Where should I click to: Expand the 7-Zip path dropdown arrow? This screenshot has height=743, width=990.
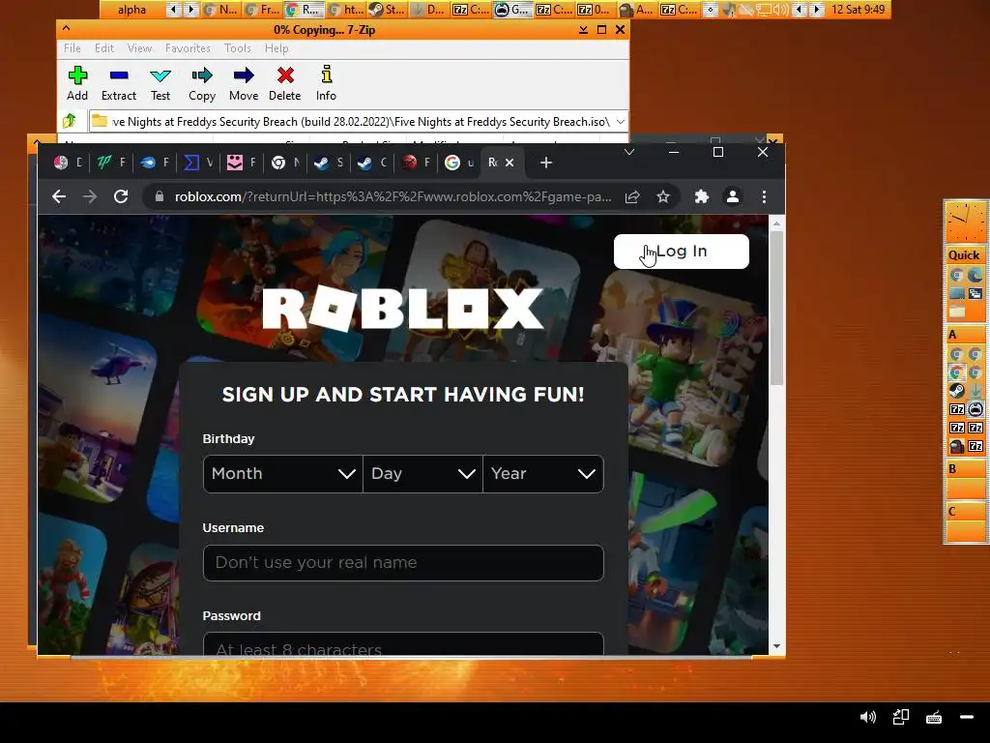[621, 121]
